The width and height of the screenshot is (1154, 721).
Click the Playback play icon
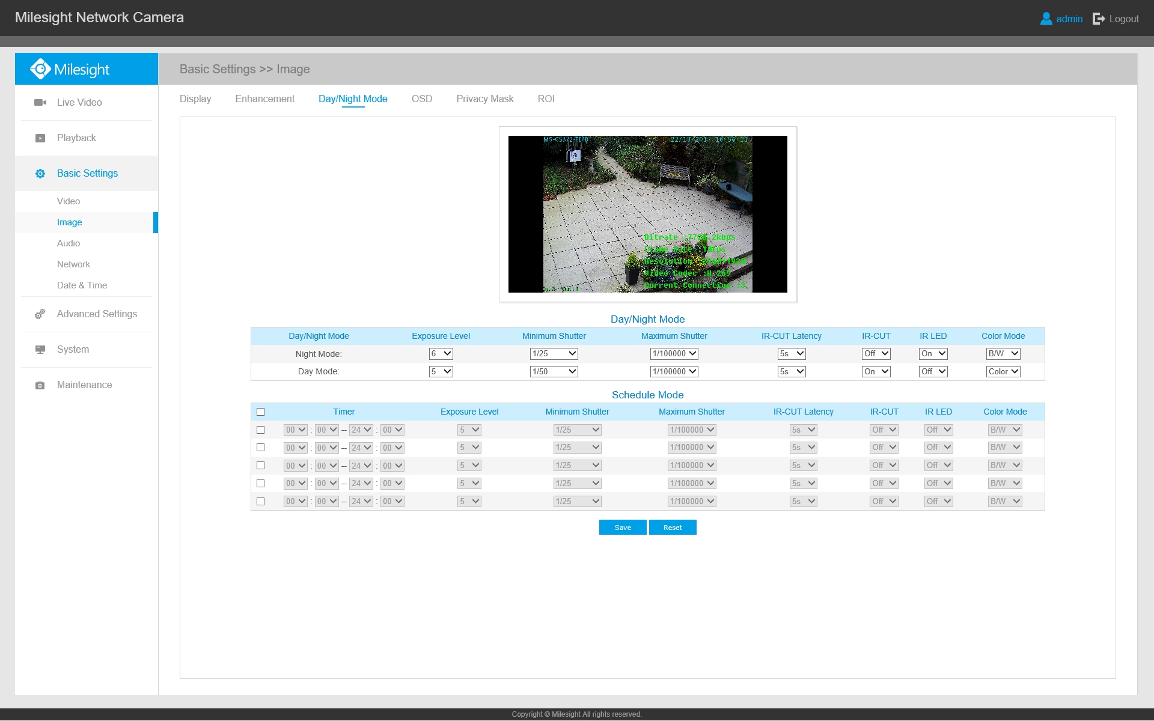point(40,138)
